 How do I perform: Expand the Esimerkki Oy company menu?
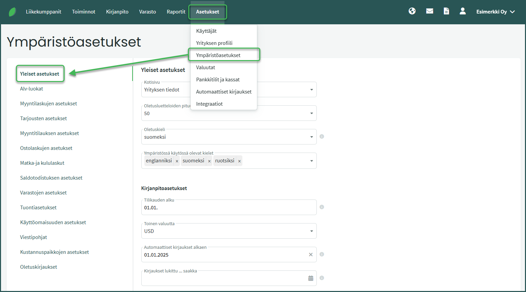495,12
